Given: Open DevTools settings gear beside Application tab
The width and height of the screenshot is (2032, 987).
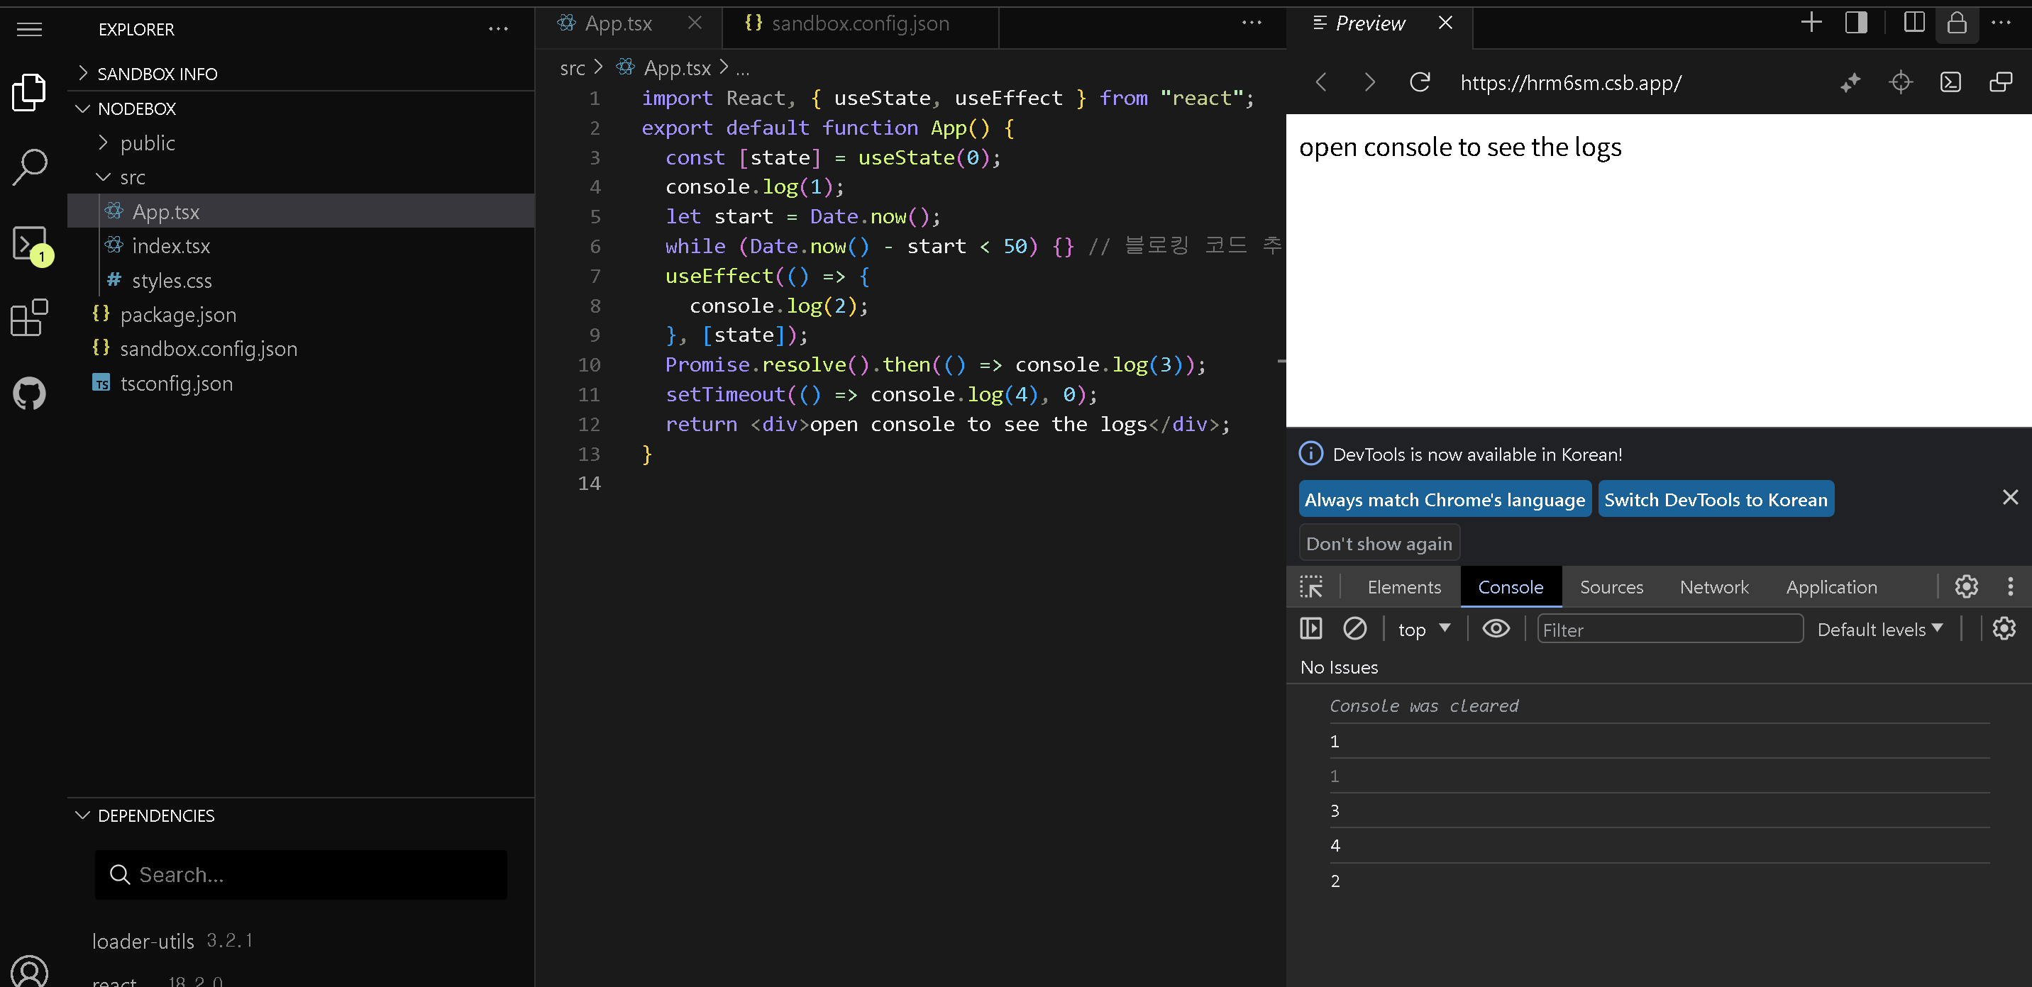Looking at the screenshot, I should [x=1966, y=586].
